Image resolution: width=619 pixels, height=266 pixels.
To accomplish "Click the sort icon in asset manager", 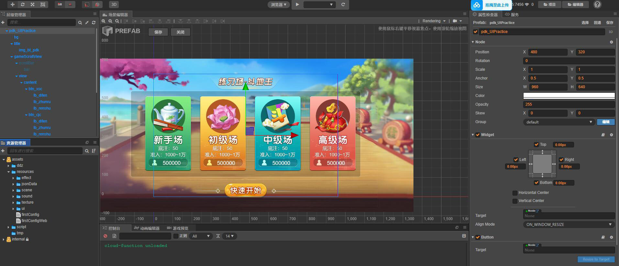I will [94, 151].
